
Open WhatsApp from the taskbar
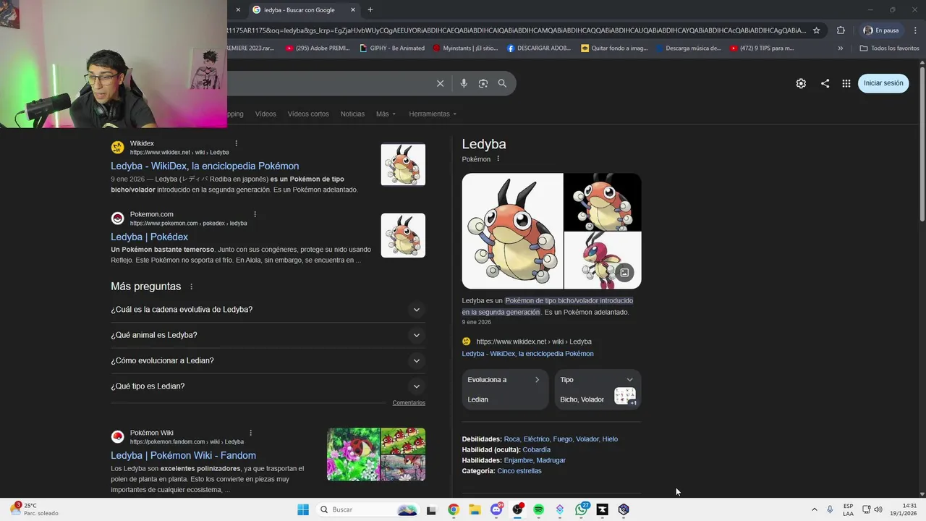tap(581, 509)
